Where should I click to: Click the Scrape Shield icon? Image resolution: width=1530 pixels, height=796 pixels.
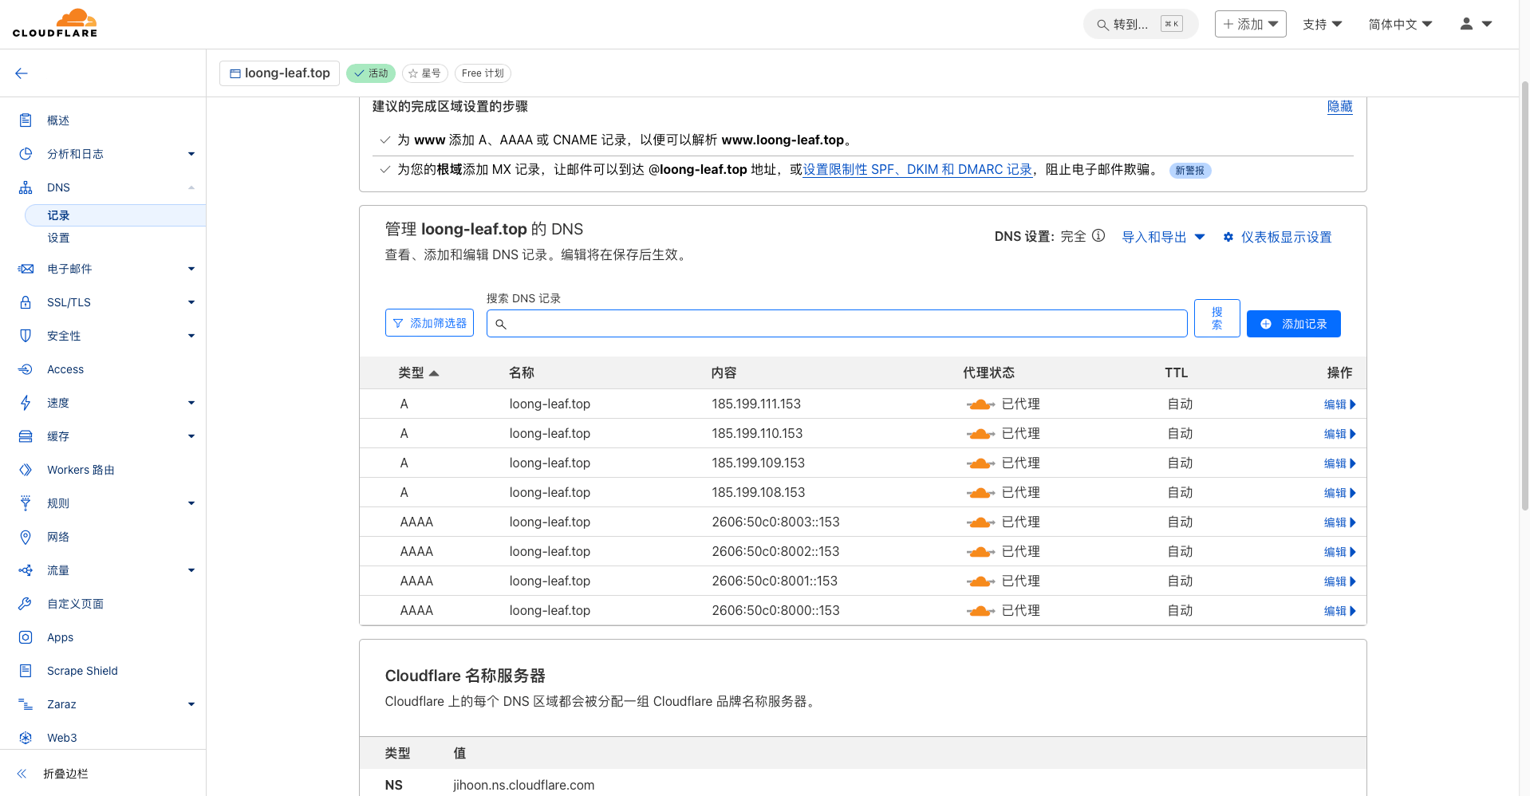point(26,671)
